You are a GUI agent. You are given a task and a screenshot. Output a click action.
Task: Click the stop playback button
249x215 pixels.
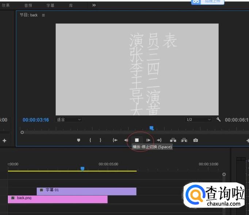137,140
